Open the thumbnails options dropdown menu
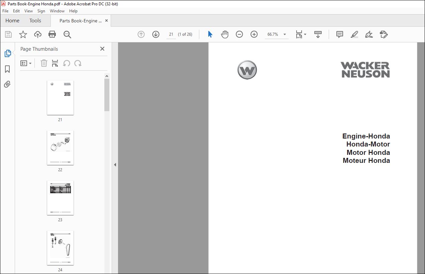 (26, 63)
